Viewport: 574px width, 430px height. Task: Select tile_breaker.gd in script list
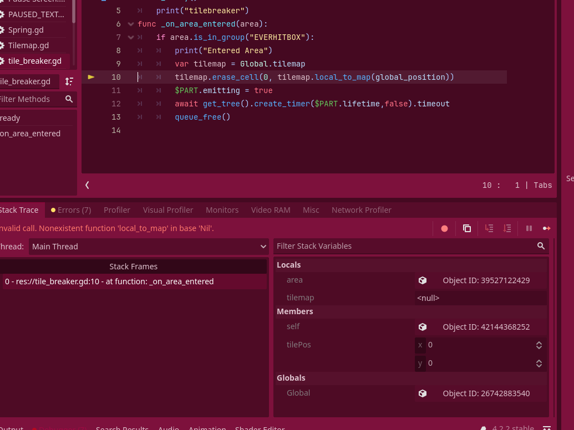(34, 61)
